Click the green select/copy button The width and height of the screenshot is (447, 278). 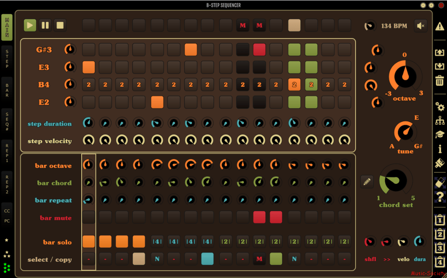point(276,259)
